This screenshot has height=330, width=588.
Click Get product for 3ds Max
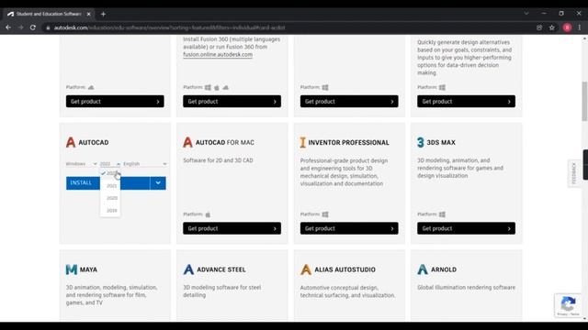click(466, 228)
